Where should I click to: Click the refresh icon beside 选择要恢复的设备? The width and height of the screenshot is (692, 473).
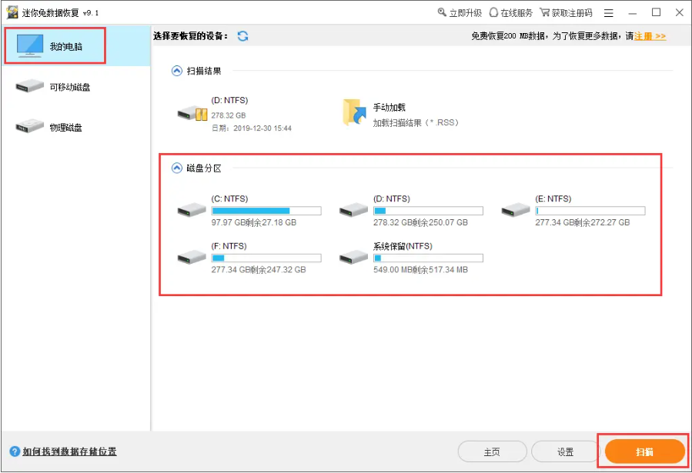[243, 35]
